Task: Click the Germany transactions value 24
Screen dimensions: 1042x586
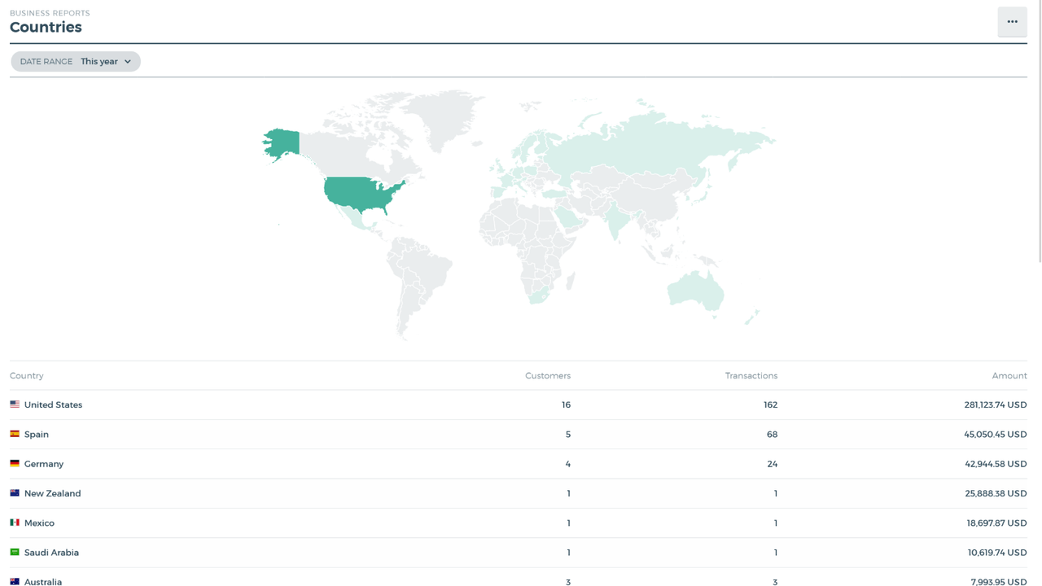Action: 772,464
